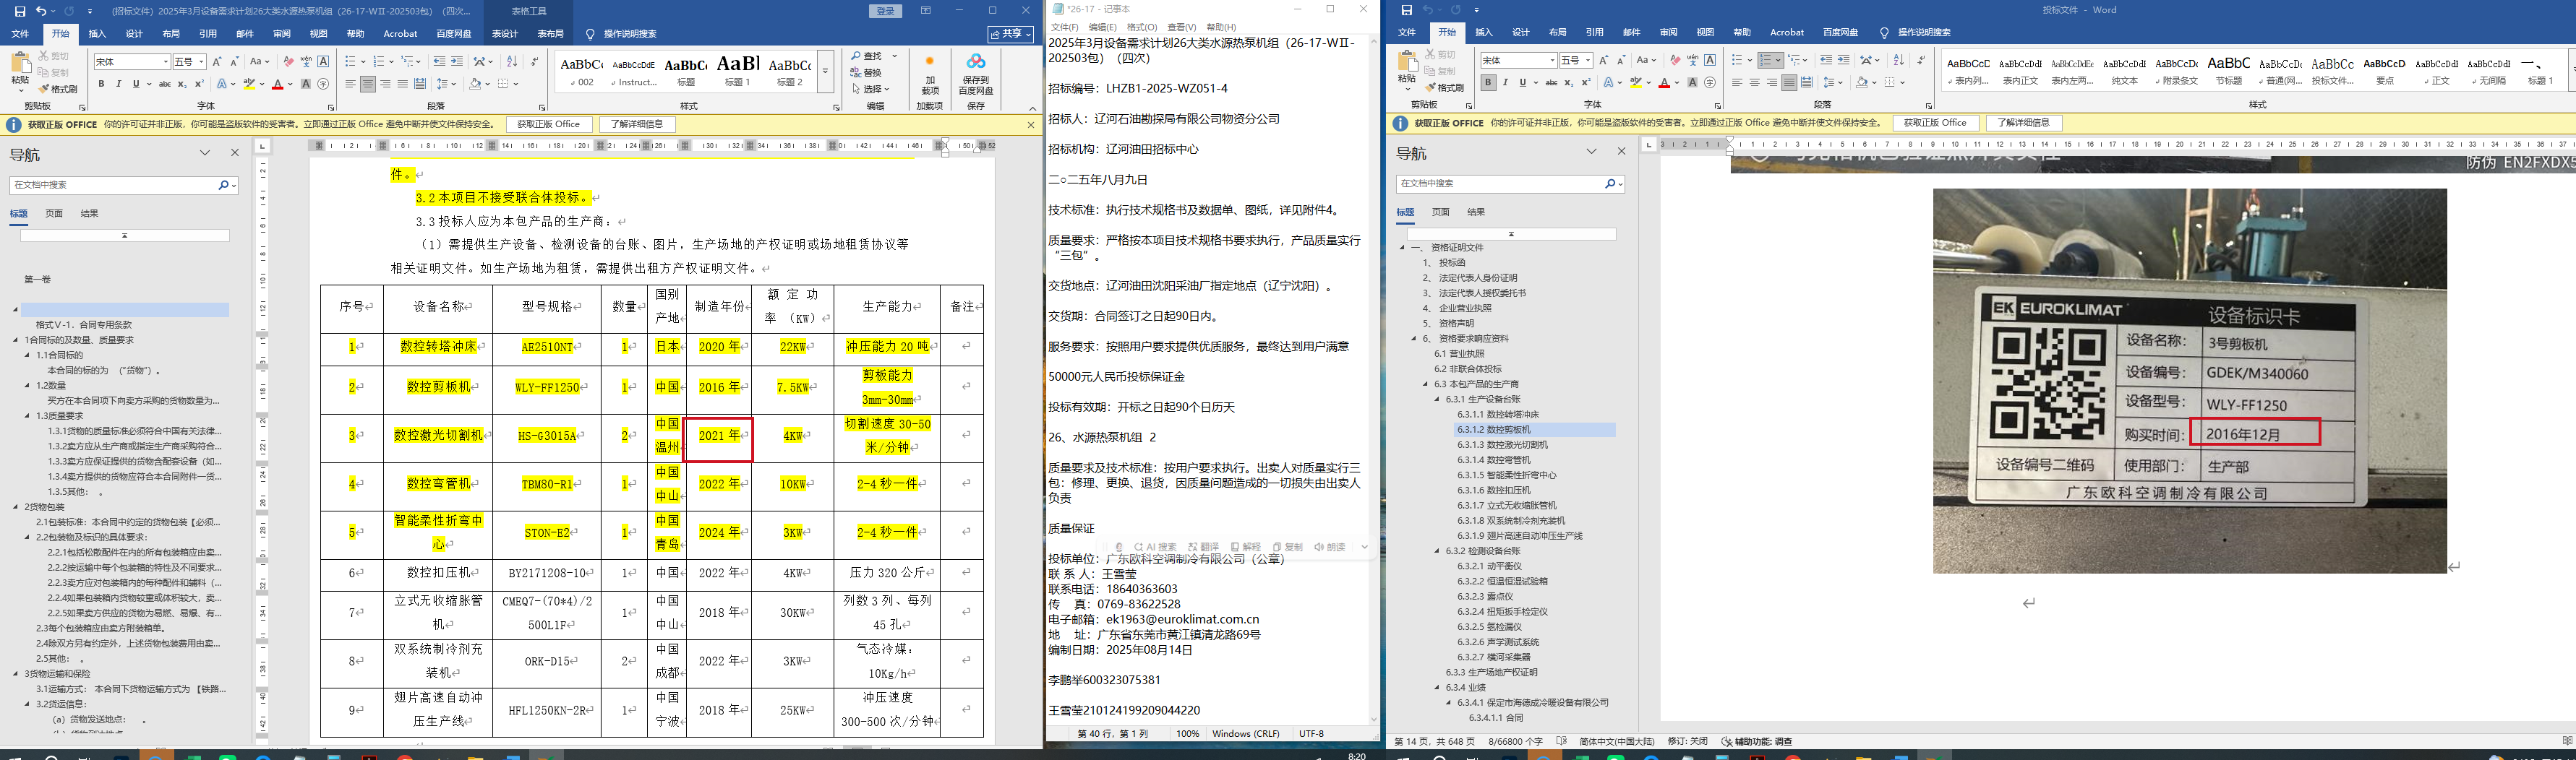Click the add-ins (加载项) icon in left Word
Screen dimensions: 2576x760
coord(930,75)
